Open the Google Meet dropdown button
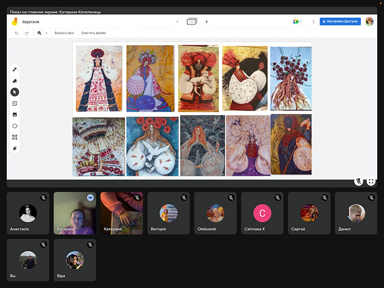The width and height of the screenshot is (384, 288). pos(297,22)
